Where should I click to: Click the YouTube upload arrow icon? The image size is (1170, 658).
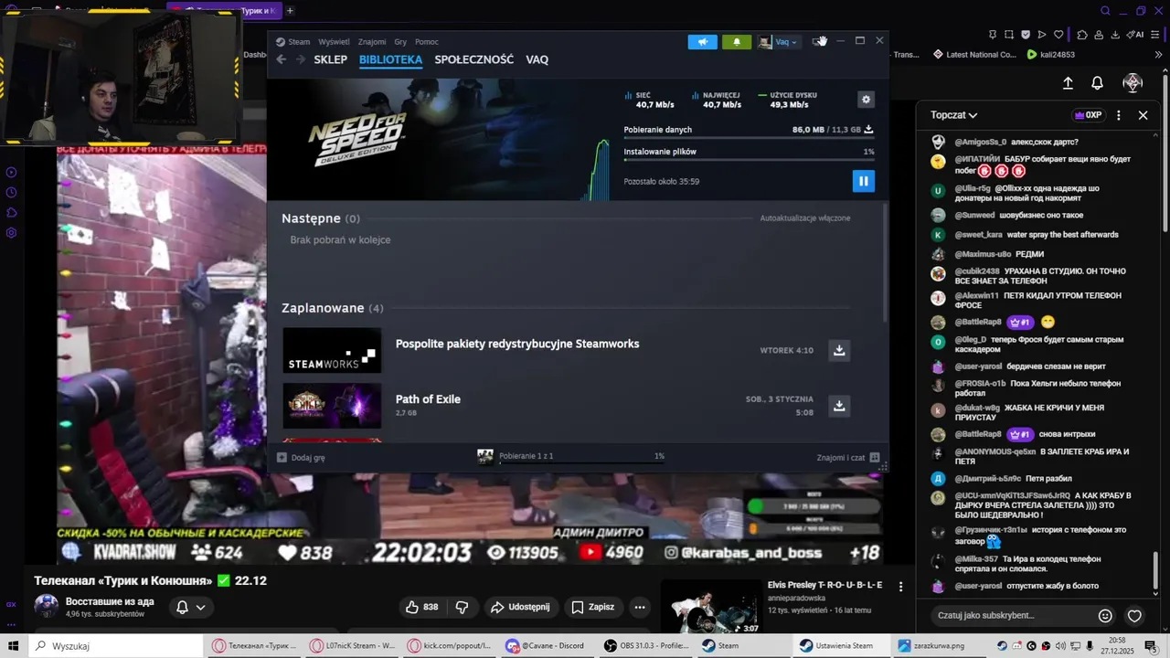click(1068, 83)
